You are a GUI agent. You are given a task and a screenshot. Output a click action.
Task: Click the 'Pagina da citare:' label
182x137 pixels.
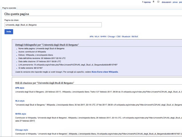[12, 20]
